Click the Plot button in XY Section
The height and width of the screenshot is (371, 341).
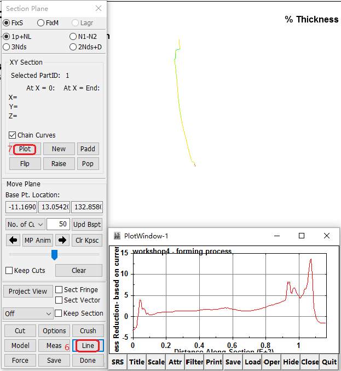[25, 149]
